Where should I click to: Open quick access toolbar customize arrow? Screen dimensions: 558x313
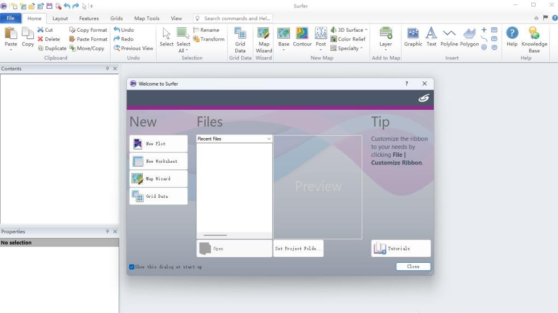(91, 6)
